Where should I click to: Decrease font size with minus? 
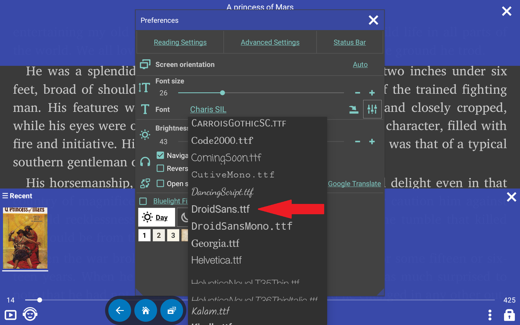point(357,93)
